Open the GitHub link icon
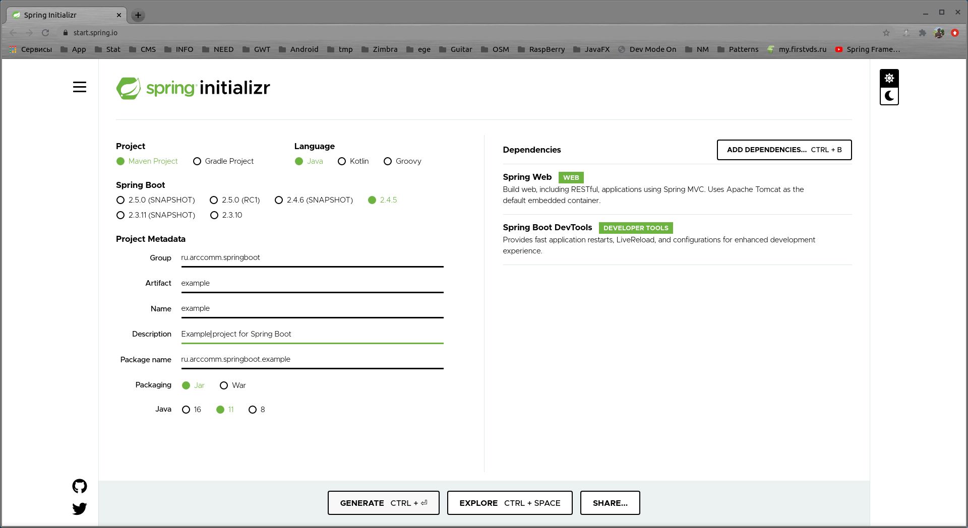Image resolution: width=968 pixels, height=528 pixels. pyautogui.click(x=79, y=486)
